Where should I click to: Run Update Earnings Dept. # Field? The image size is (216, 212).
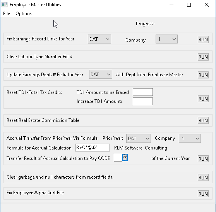(203, 75)
